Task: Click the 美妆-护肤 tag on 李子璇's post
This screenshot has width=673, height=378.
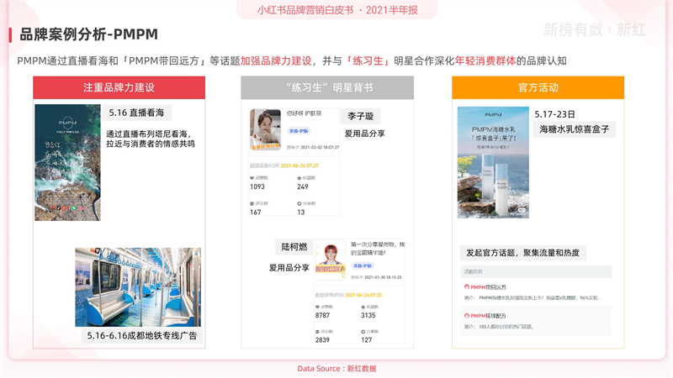Action: pyautogui.click(x=299, y=131)
